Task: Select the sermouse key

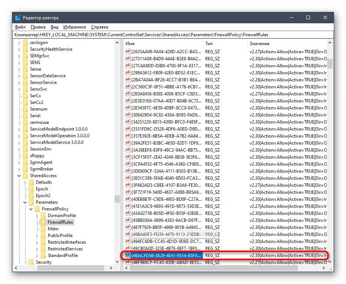Action: (x=39, y=122)
